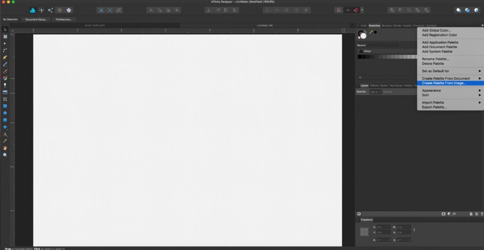Select the Diamond shape tool
The width and height of the screenshot is (484, 250).
(5, 127)
